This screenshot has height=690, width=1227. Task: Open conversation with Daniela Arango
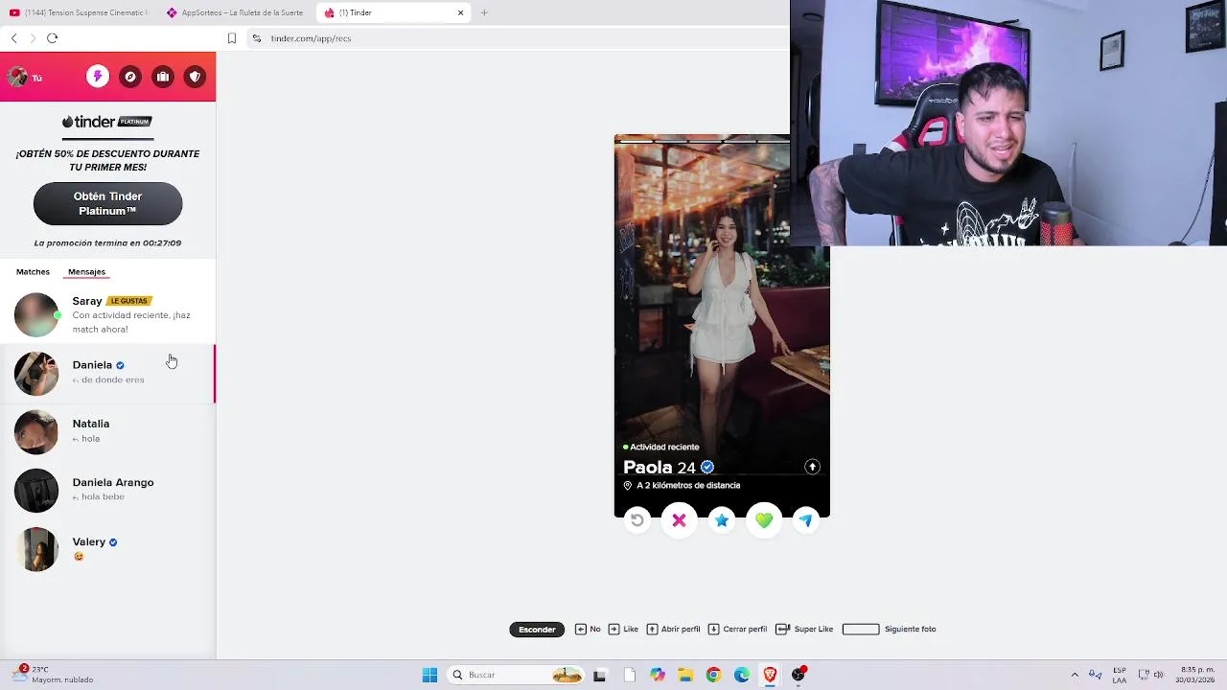(x=107, y=491)
